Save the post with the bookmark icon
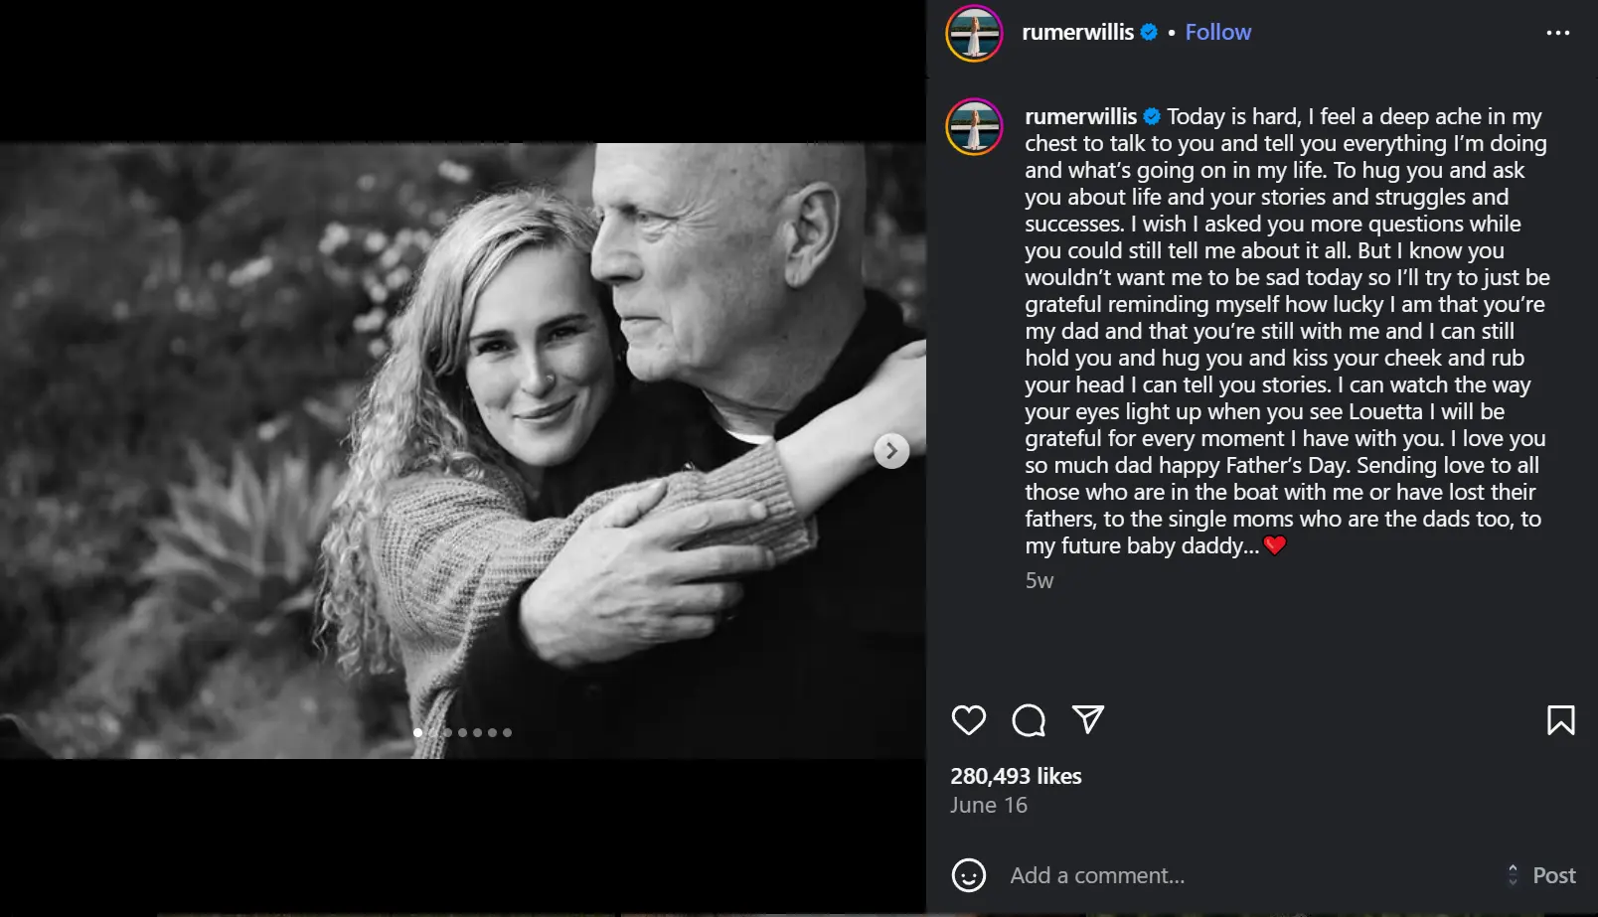This screenshot has width=1598, height=917. pyautogui.click(x=1560, y=720)
